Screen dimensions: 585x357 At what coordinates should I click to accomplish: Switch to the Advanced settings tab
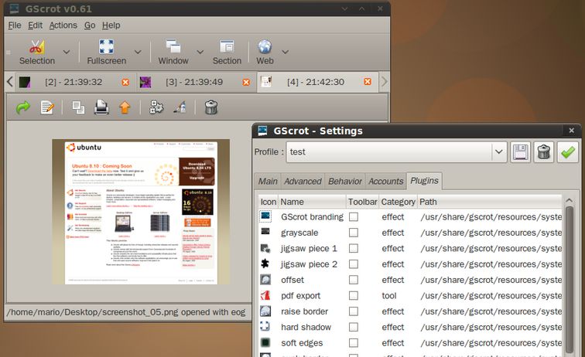[303, 182]
